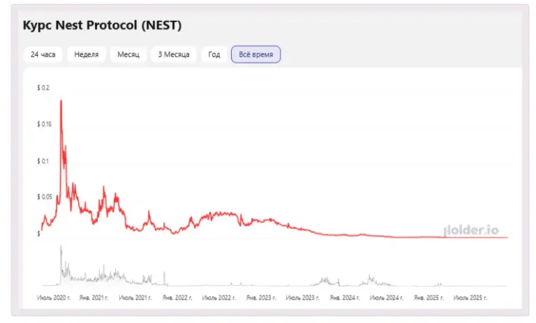The width and height of the screenshot is (536, 323).
Task: Click the 'Июль 2023 г.' date label
Action: pos(302,298)
